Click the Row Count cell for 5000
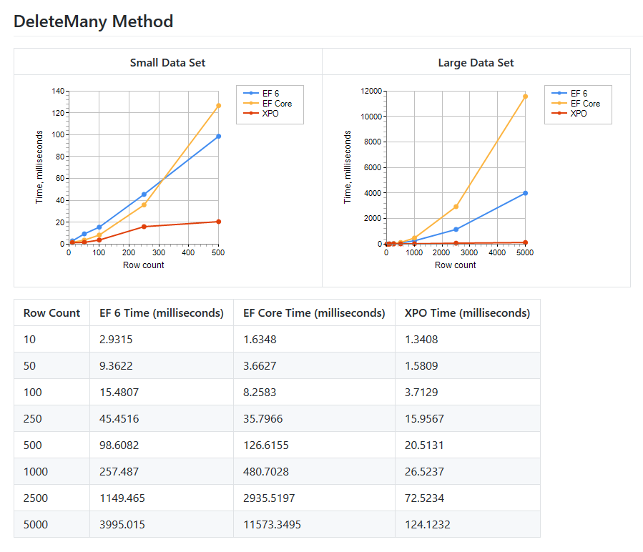This screenshot has width=643, height=552. click(x=51, y=525)
